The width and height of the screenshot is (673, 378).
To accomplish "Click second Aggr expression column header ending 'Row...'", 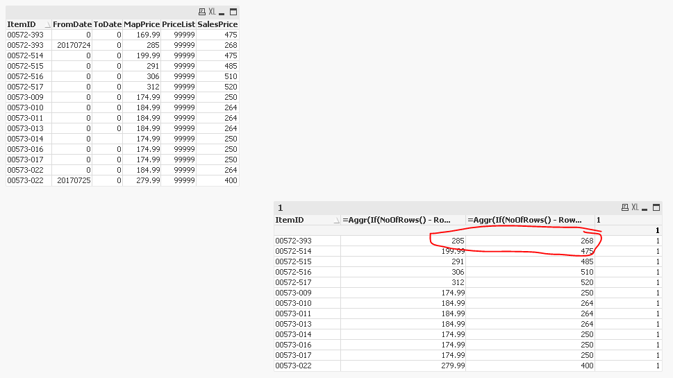I will coord(530,220).
